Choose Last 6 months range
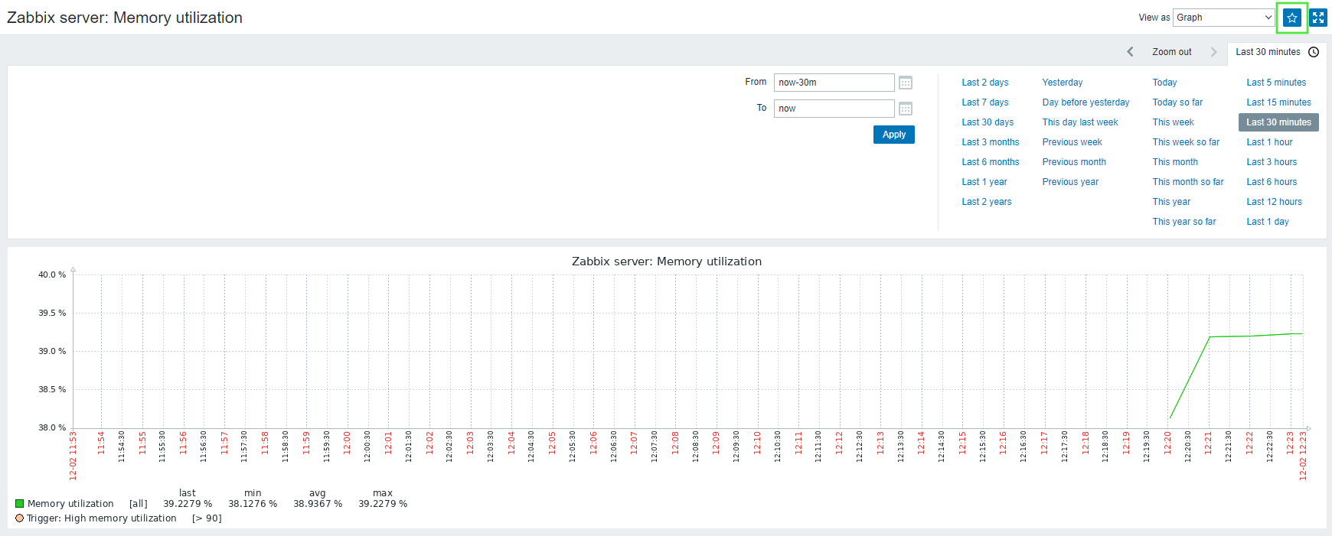Viewport: 1332px width, 536px height. click(991, 162)
